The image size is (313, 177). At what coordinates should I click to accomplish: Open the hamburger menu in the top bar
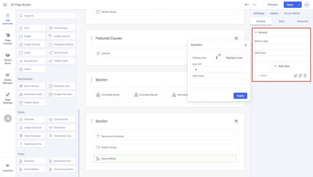pos(5,5)
